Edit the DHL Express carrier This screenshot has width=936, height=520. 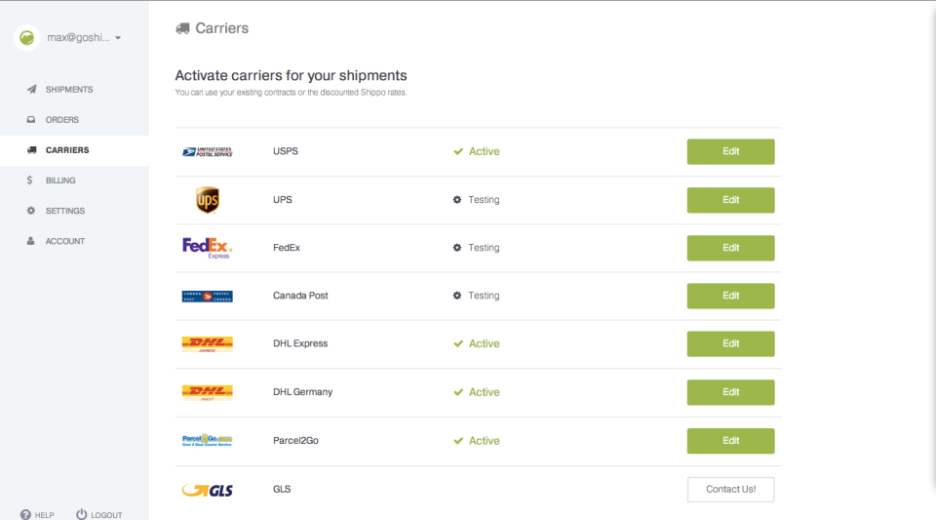[730, 343]
